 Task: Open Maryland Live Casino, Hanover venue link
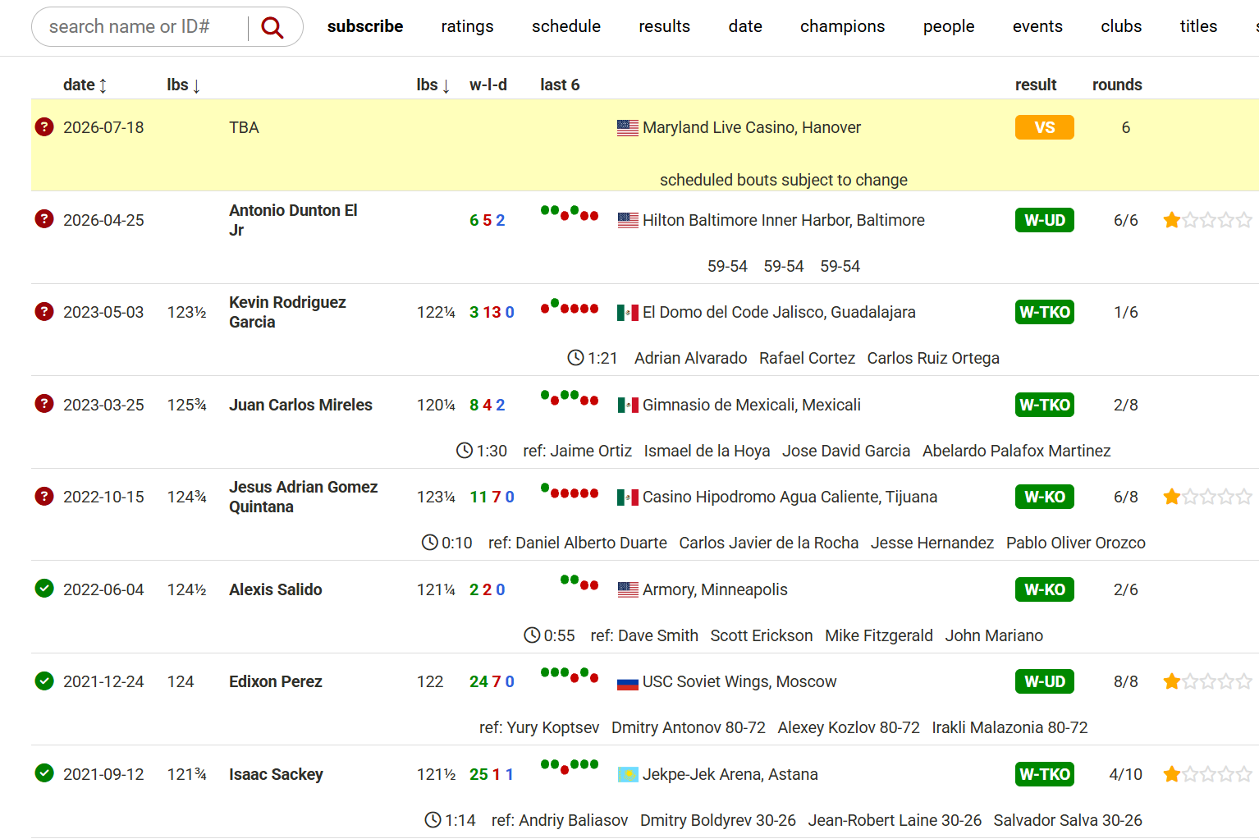pyautogui.click(x=751, y=127)
